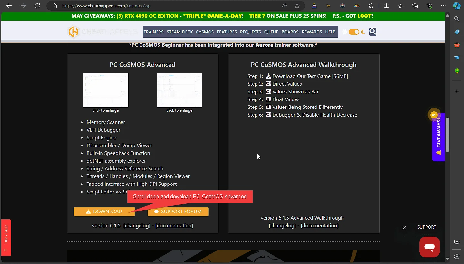464x264 pixels.
Task: Open the sidebar paper plane icon
Action: point(457,58)
